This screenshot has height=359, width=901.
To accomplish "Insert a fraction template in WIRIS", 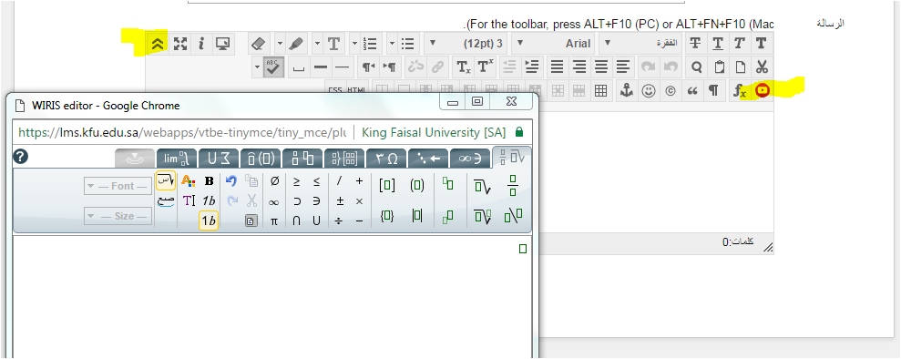I will pyautogui.click(x=513, y=186).
